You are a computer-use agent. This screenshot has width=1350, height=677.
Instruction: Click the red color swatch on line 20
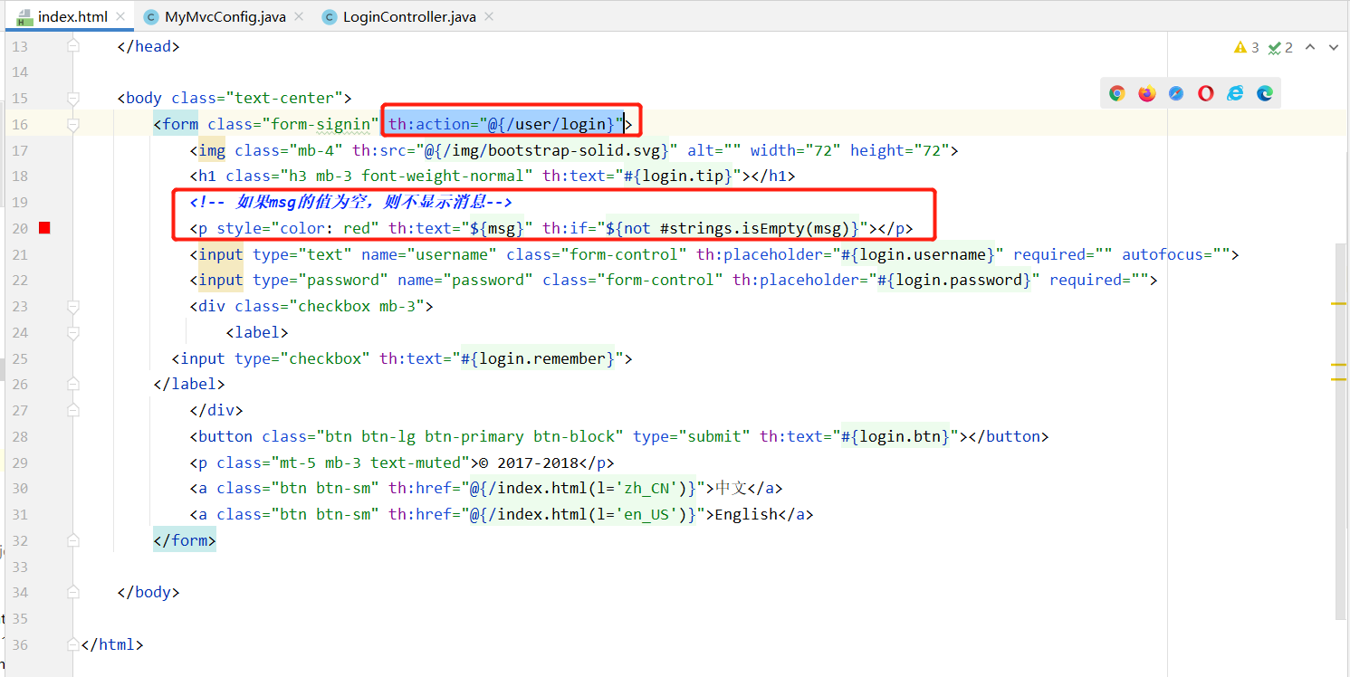[44, 228]
